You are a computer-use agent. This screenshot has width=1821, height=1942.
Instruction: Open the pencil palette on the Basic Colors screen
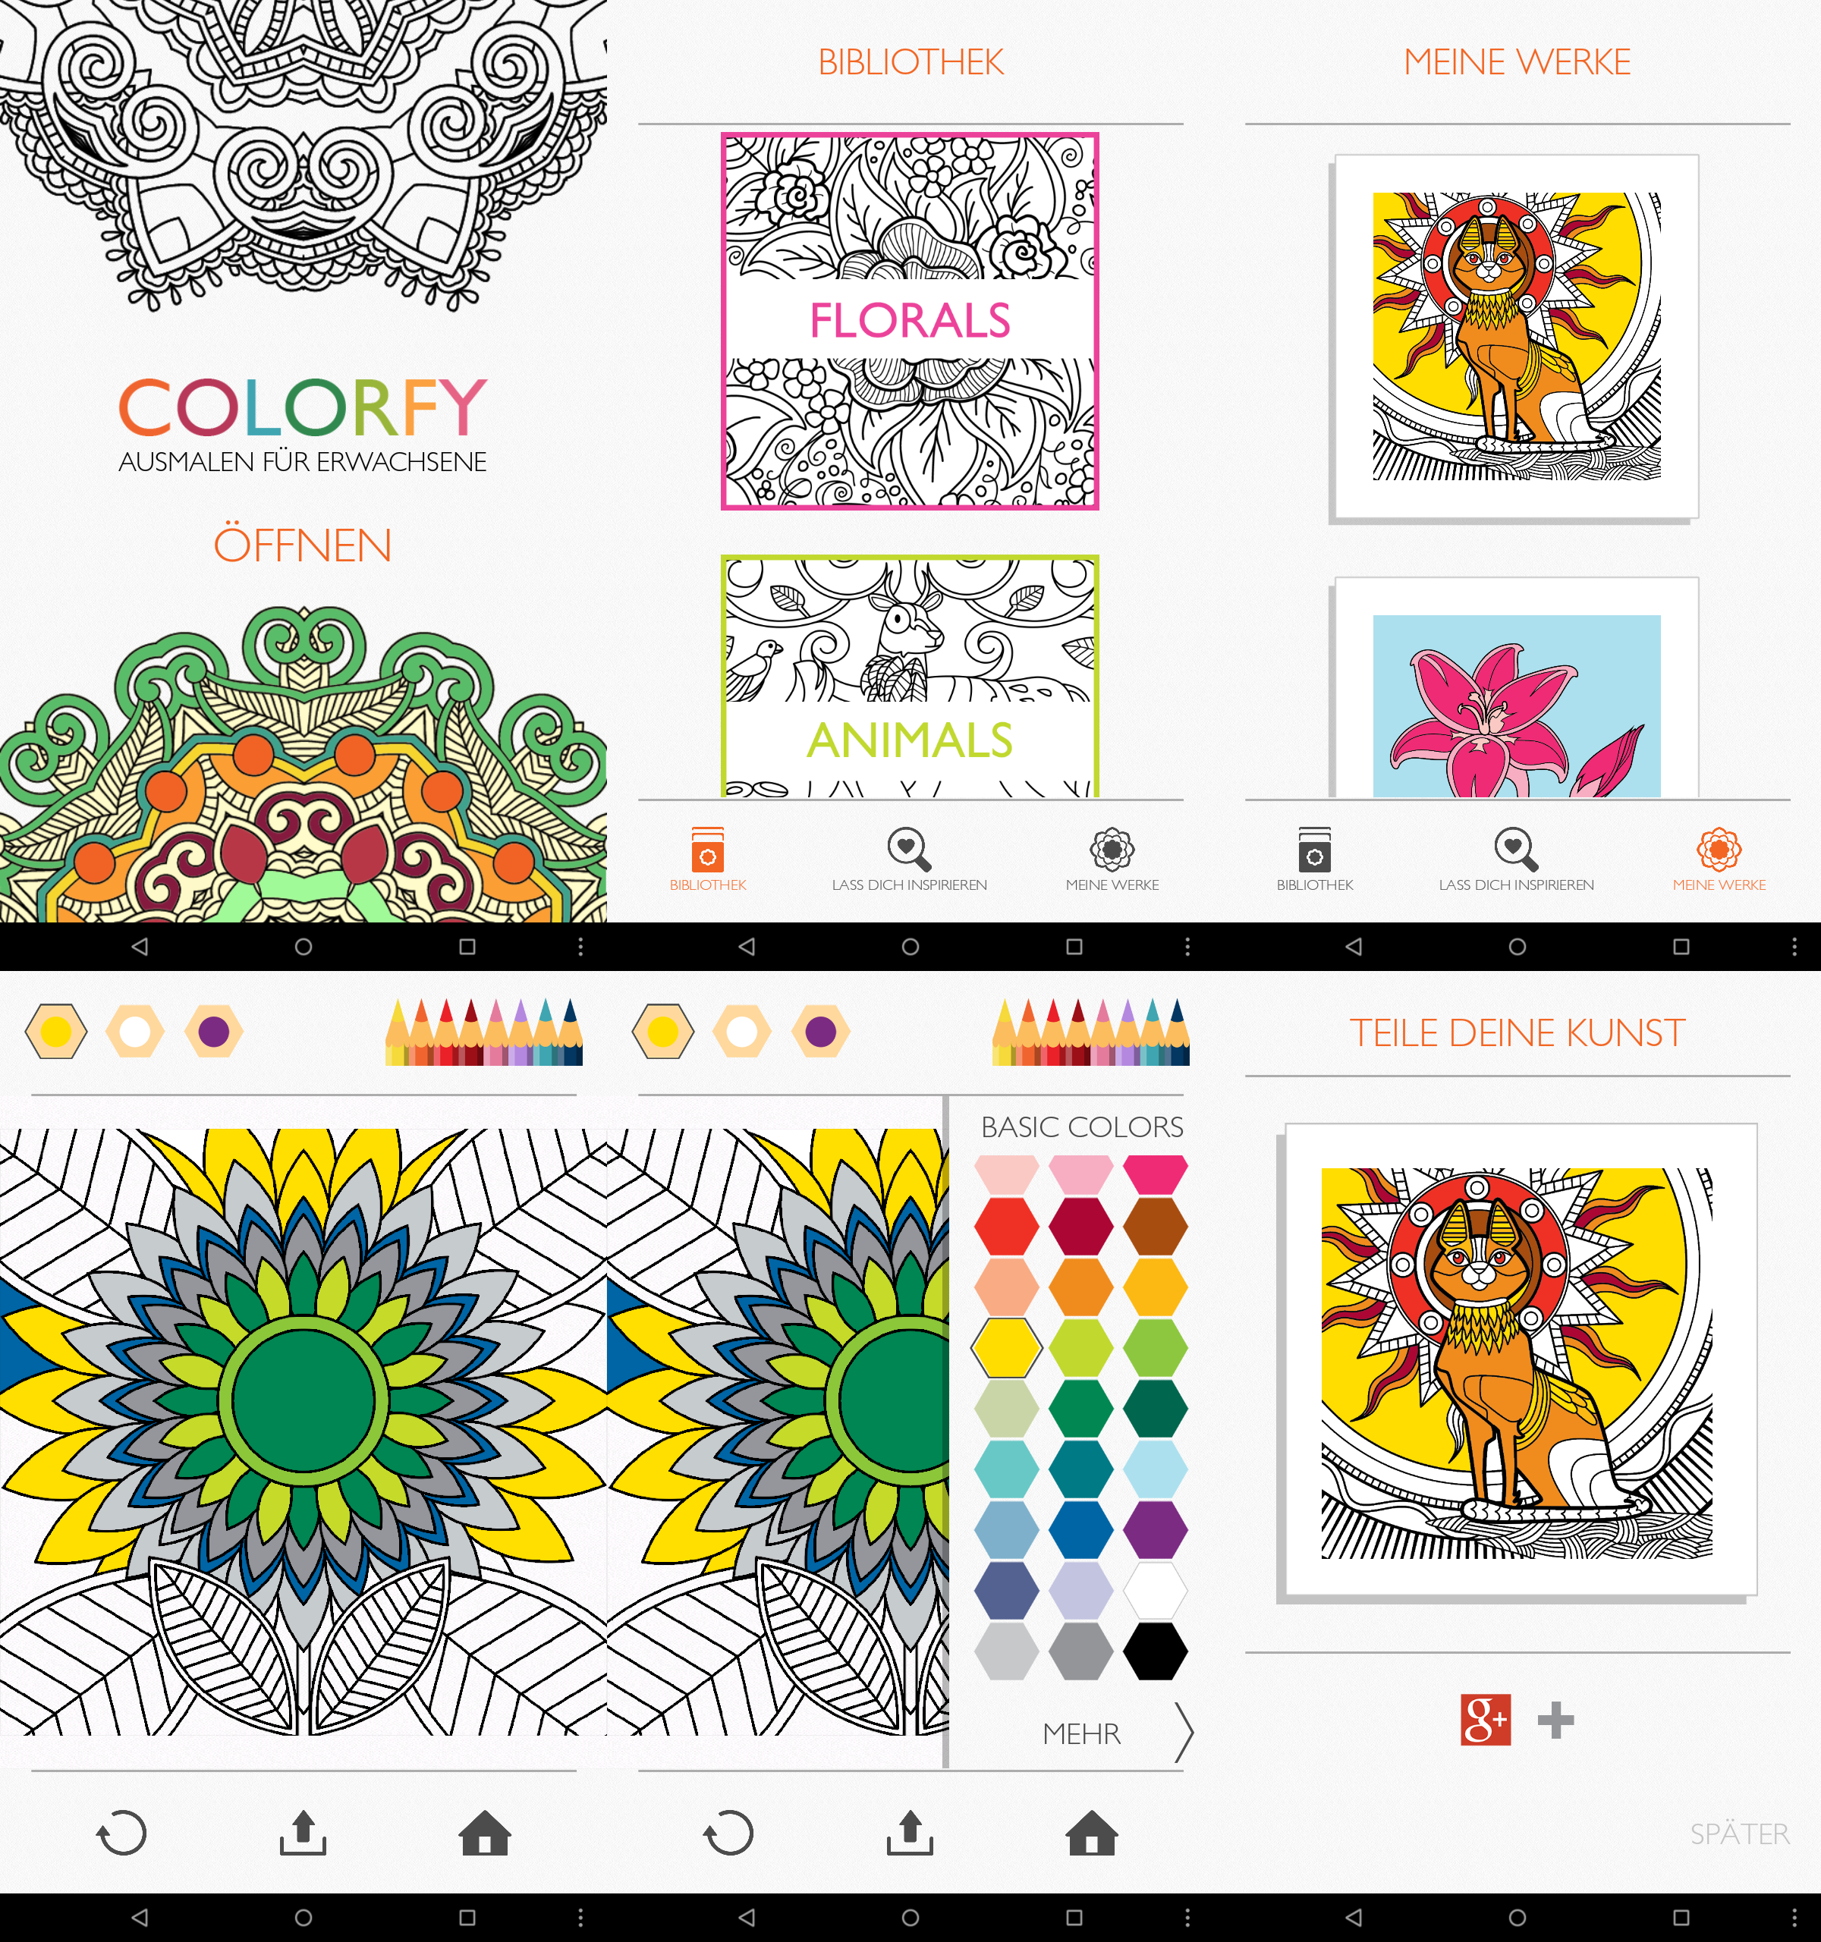pos(1091,1032)
